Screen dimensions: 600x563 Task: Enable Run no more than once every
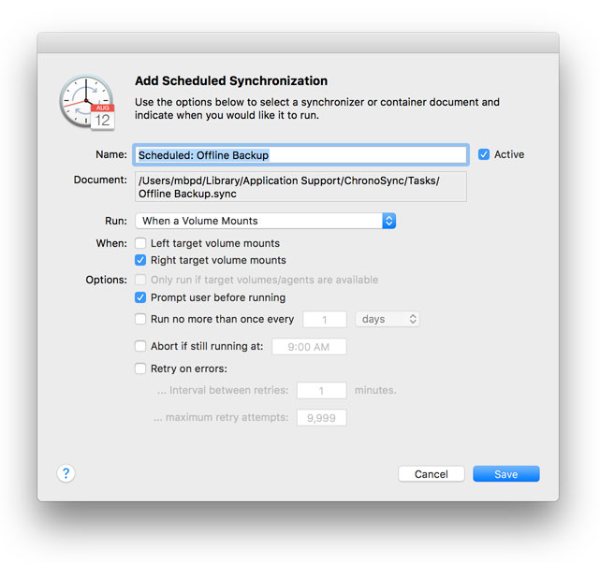pyautogui.click(x=140, y=319)
